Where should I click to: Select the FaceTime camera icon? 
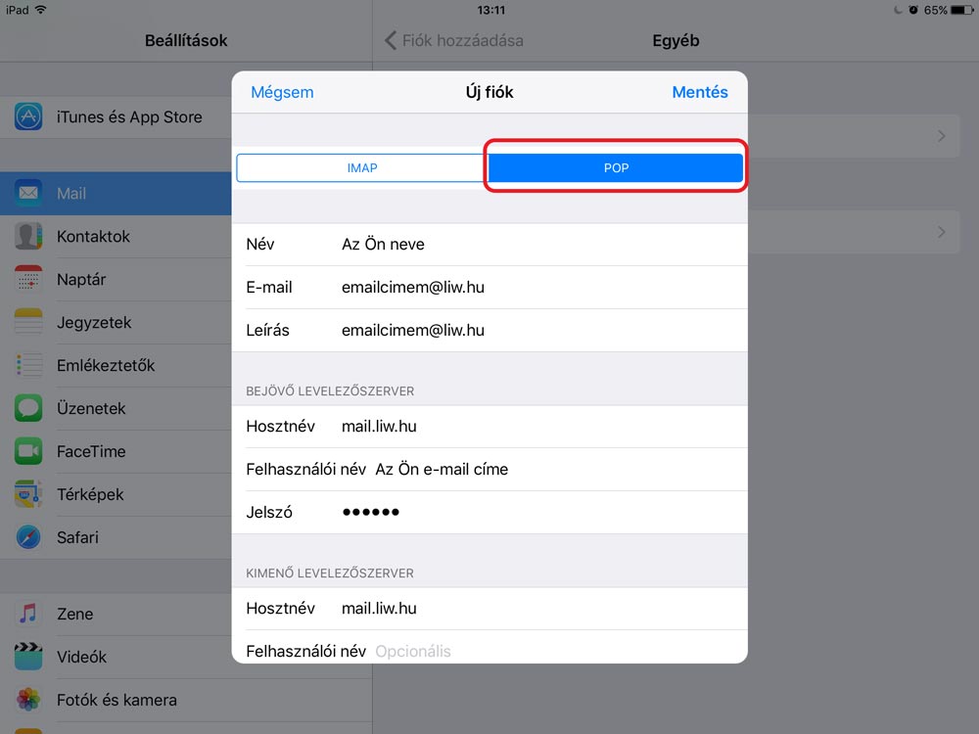pyautogui.click(x=28, y=452)
